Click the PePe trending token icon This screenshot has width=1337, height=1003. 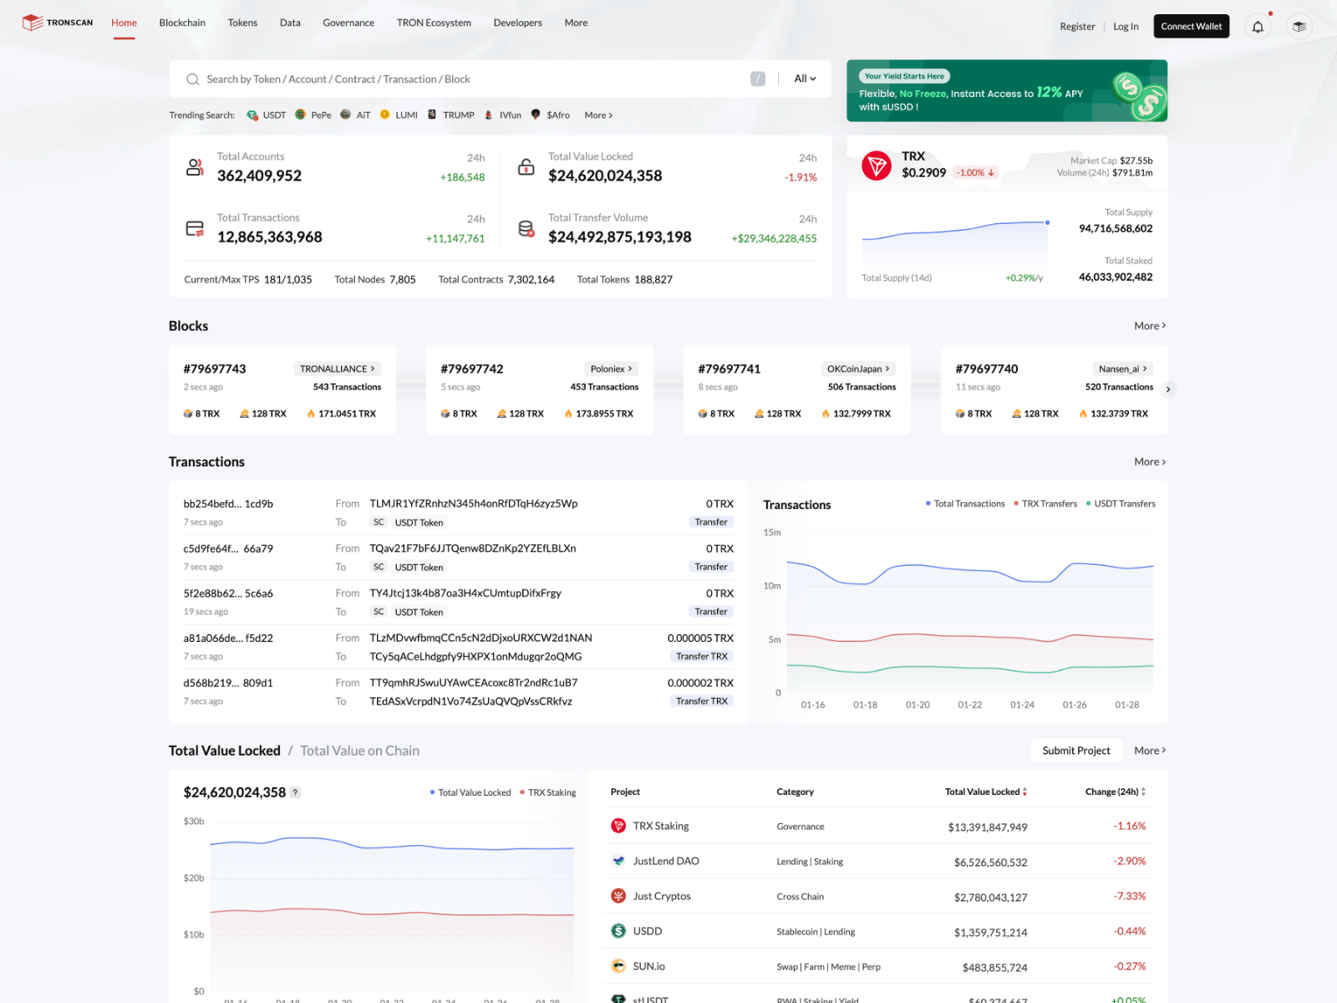[301, 115]
